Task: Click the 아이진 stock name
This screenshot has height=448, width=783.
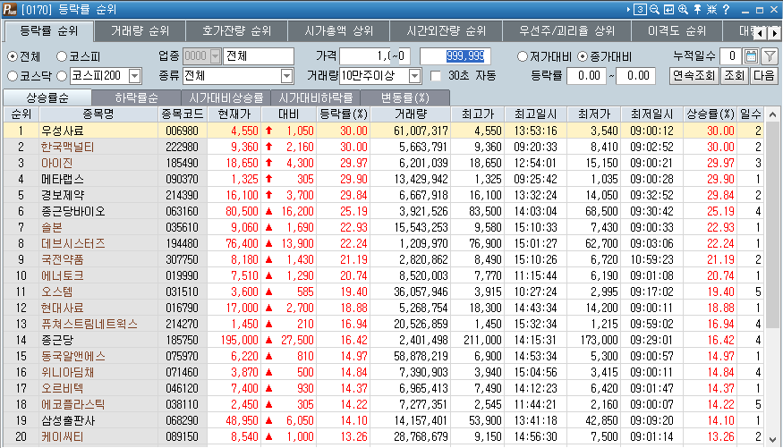Action: (x=56, y=163)
